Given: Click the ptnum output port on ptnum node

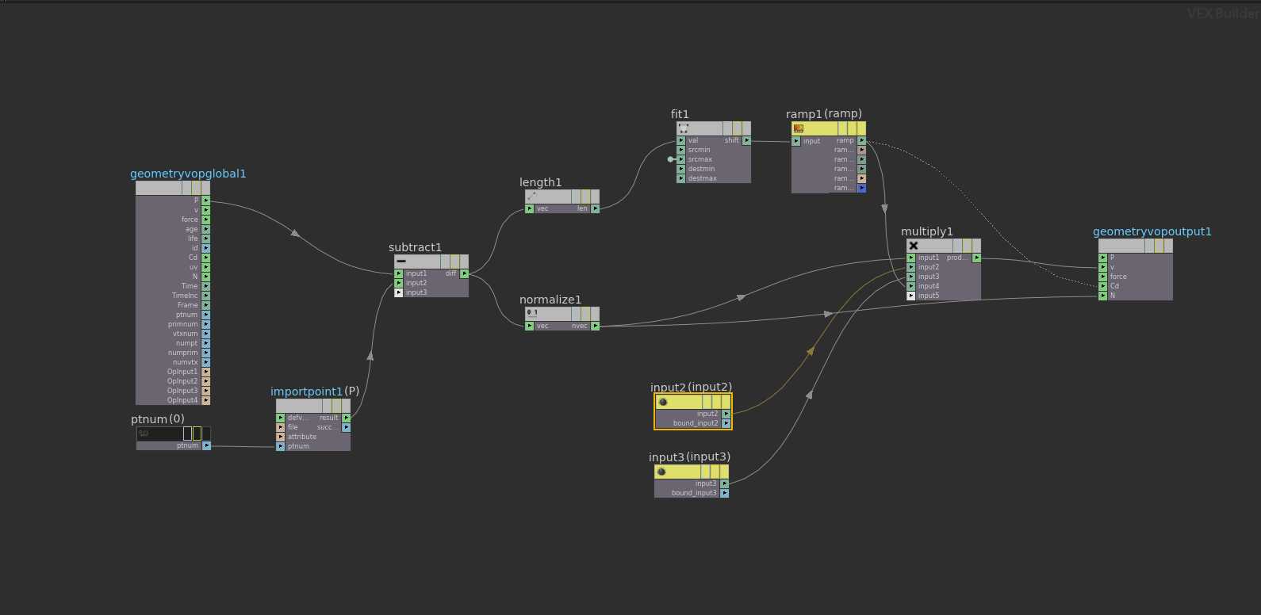Looking at the screenshot, I should pos(206,445).
